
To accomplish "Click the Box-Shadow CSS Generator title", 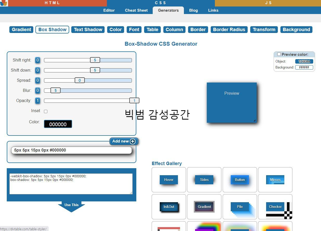I will point(161,44).
